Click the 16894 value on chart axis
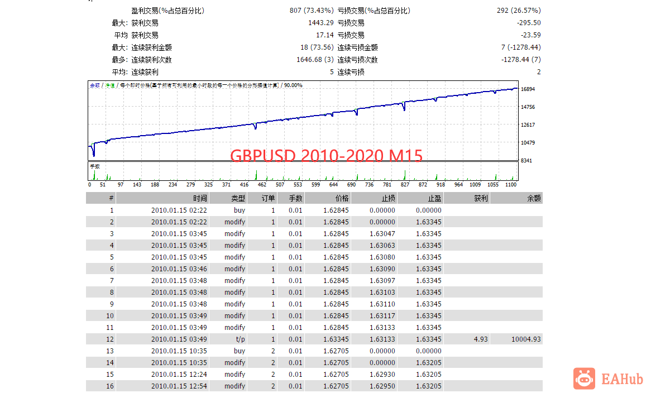The width and height of the screenshot is (651, 393). 528,89
